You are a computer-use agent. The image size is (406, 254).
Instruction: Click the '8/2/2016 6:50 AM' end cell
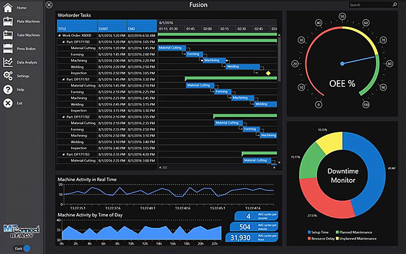pos(142,36)
